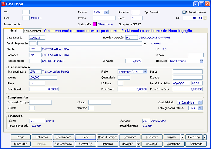Click the Nota Fiscal app icon in title bar

point(3,4)
